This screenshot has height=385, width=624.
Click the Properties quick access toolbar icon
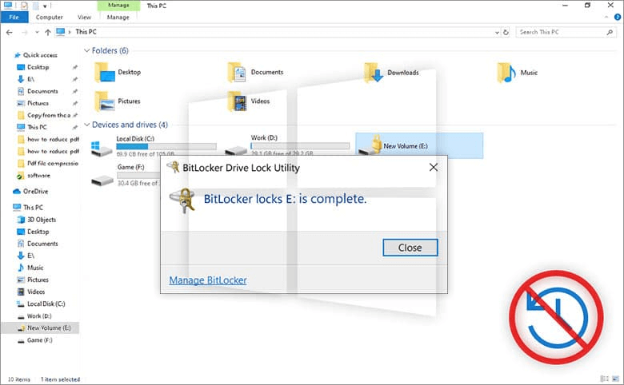24,6
